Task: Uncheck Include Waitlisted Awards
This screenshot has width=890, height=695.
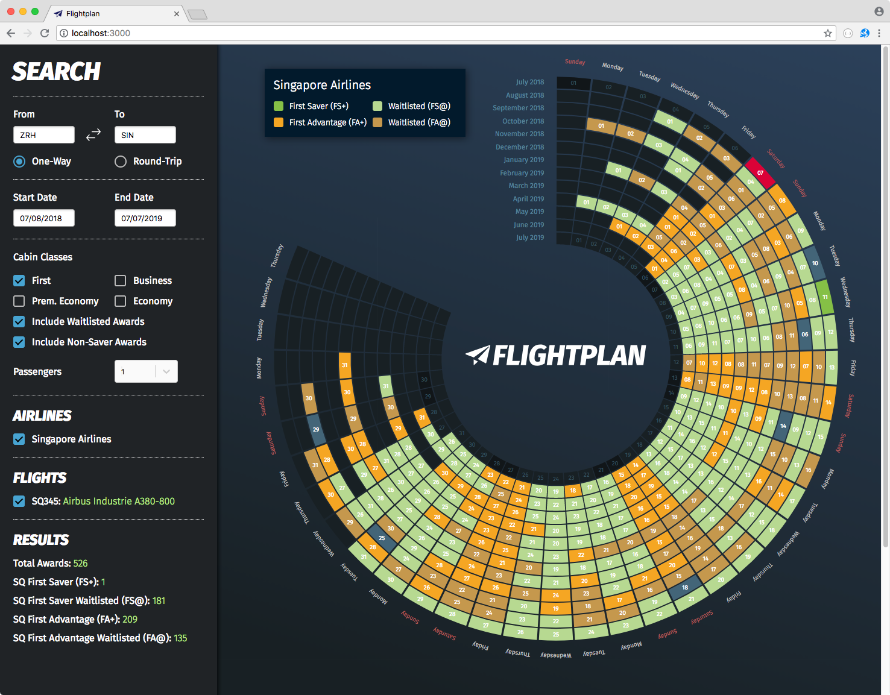Action: pos(19,322)
